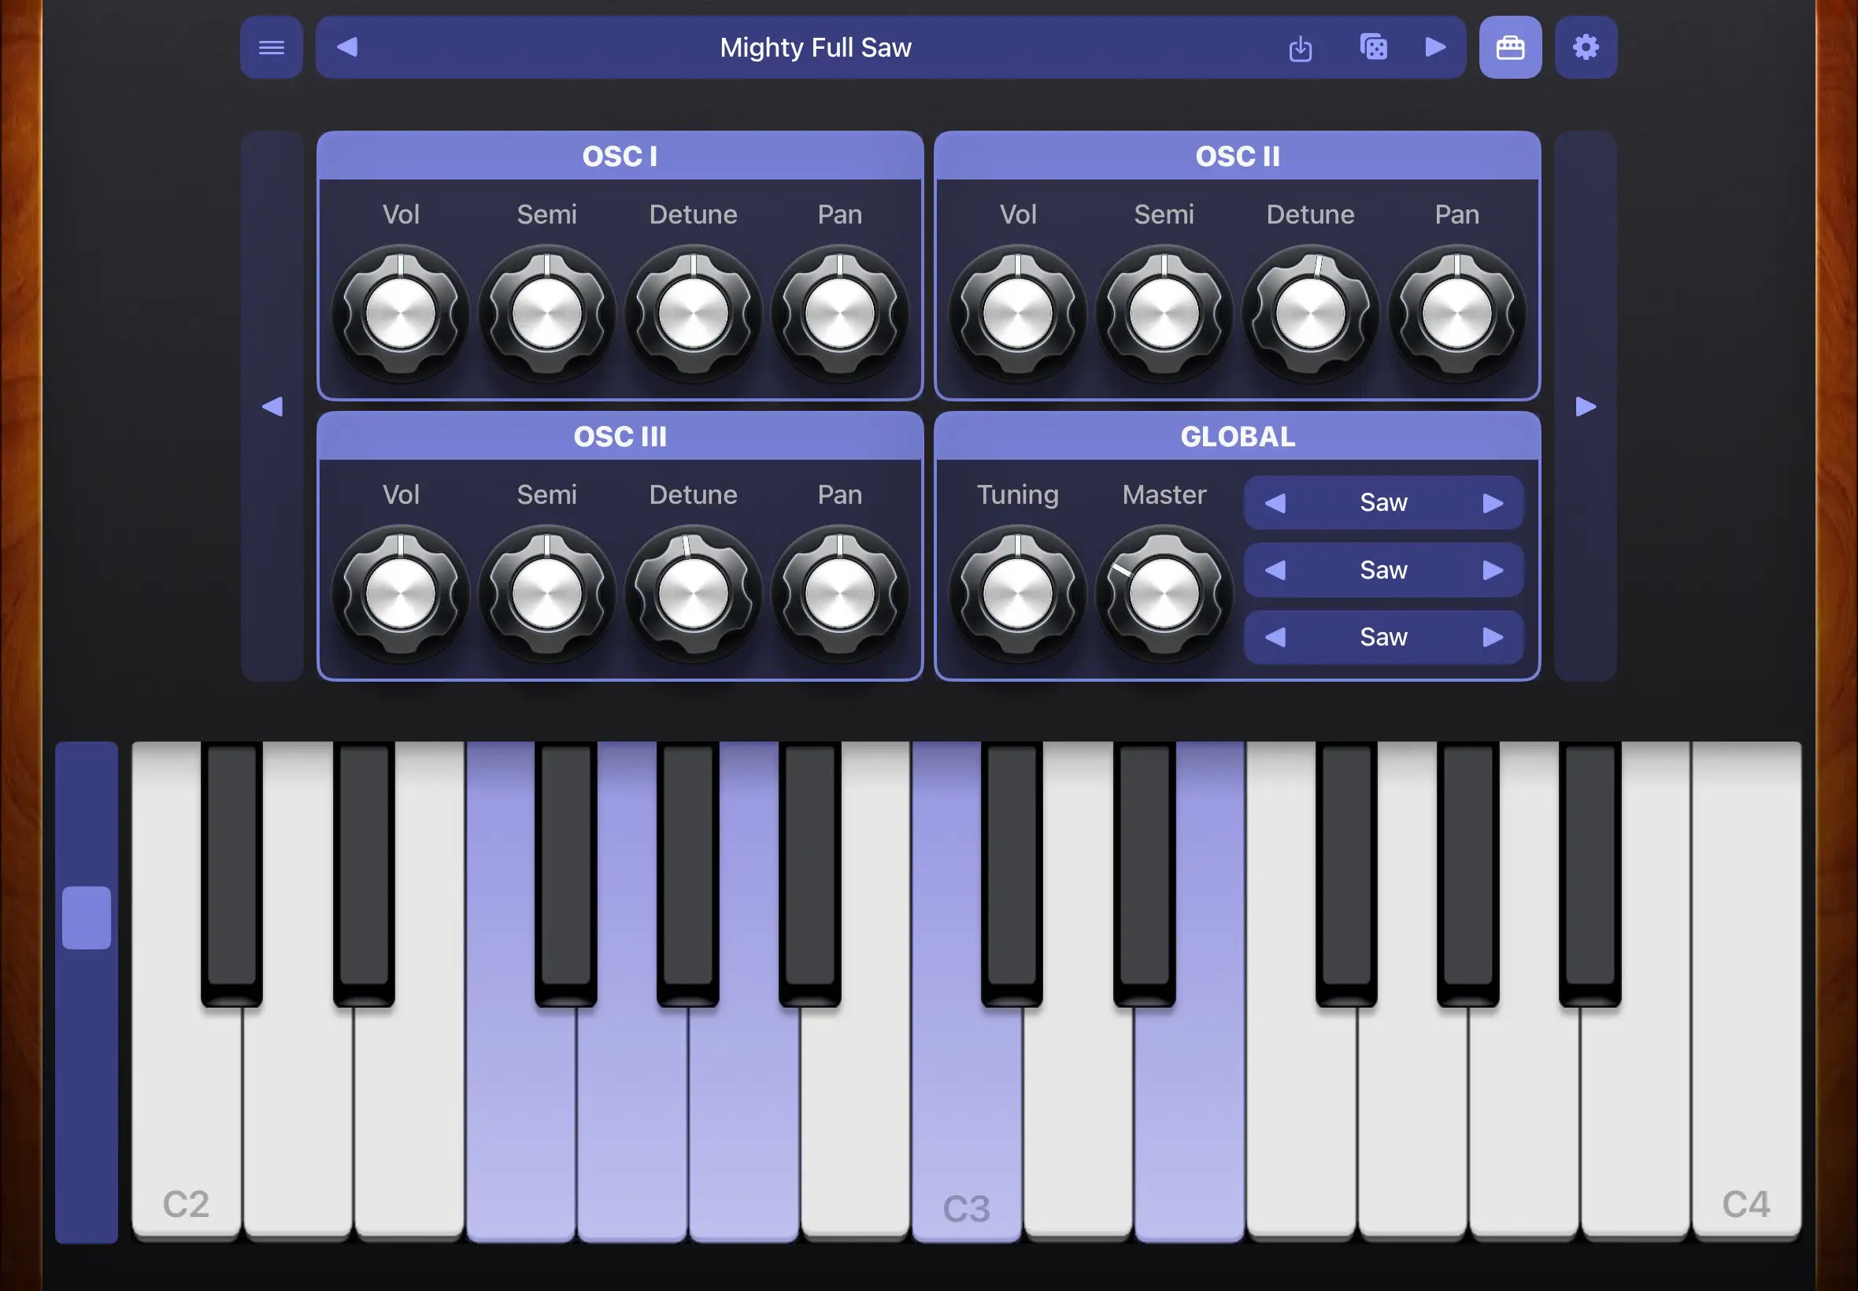The image size is (1858, 1291).
Task: Go to next preset arrow
Action: click(x=1435, y=47)
